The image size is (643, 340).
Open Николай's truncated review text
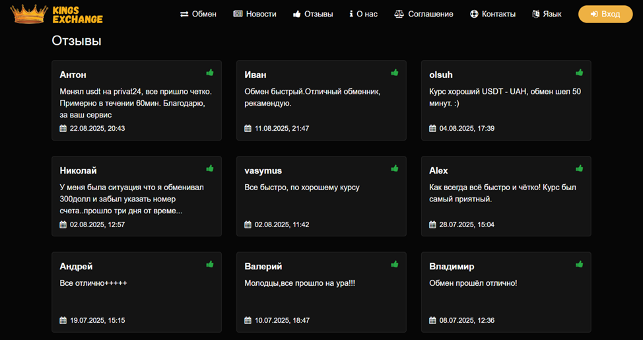click(x=132, y=199)
